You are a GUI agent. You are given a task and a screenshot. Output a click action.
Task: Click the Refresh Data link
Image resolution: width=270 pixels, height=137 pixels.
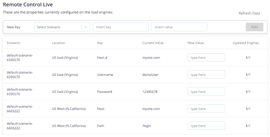pyautogui.click(x=249, y=13)
